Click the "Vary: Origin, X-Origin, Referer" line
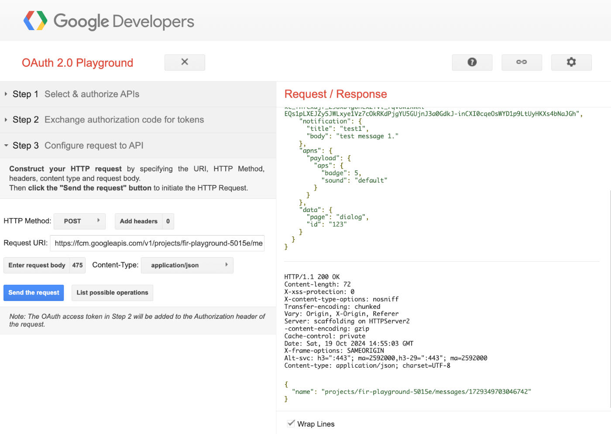Screen dimensions: 611x434 click(x=341, y=314)
